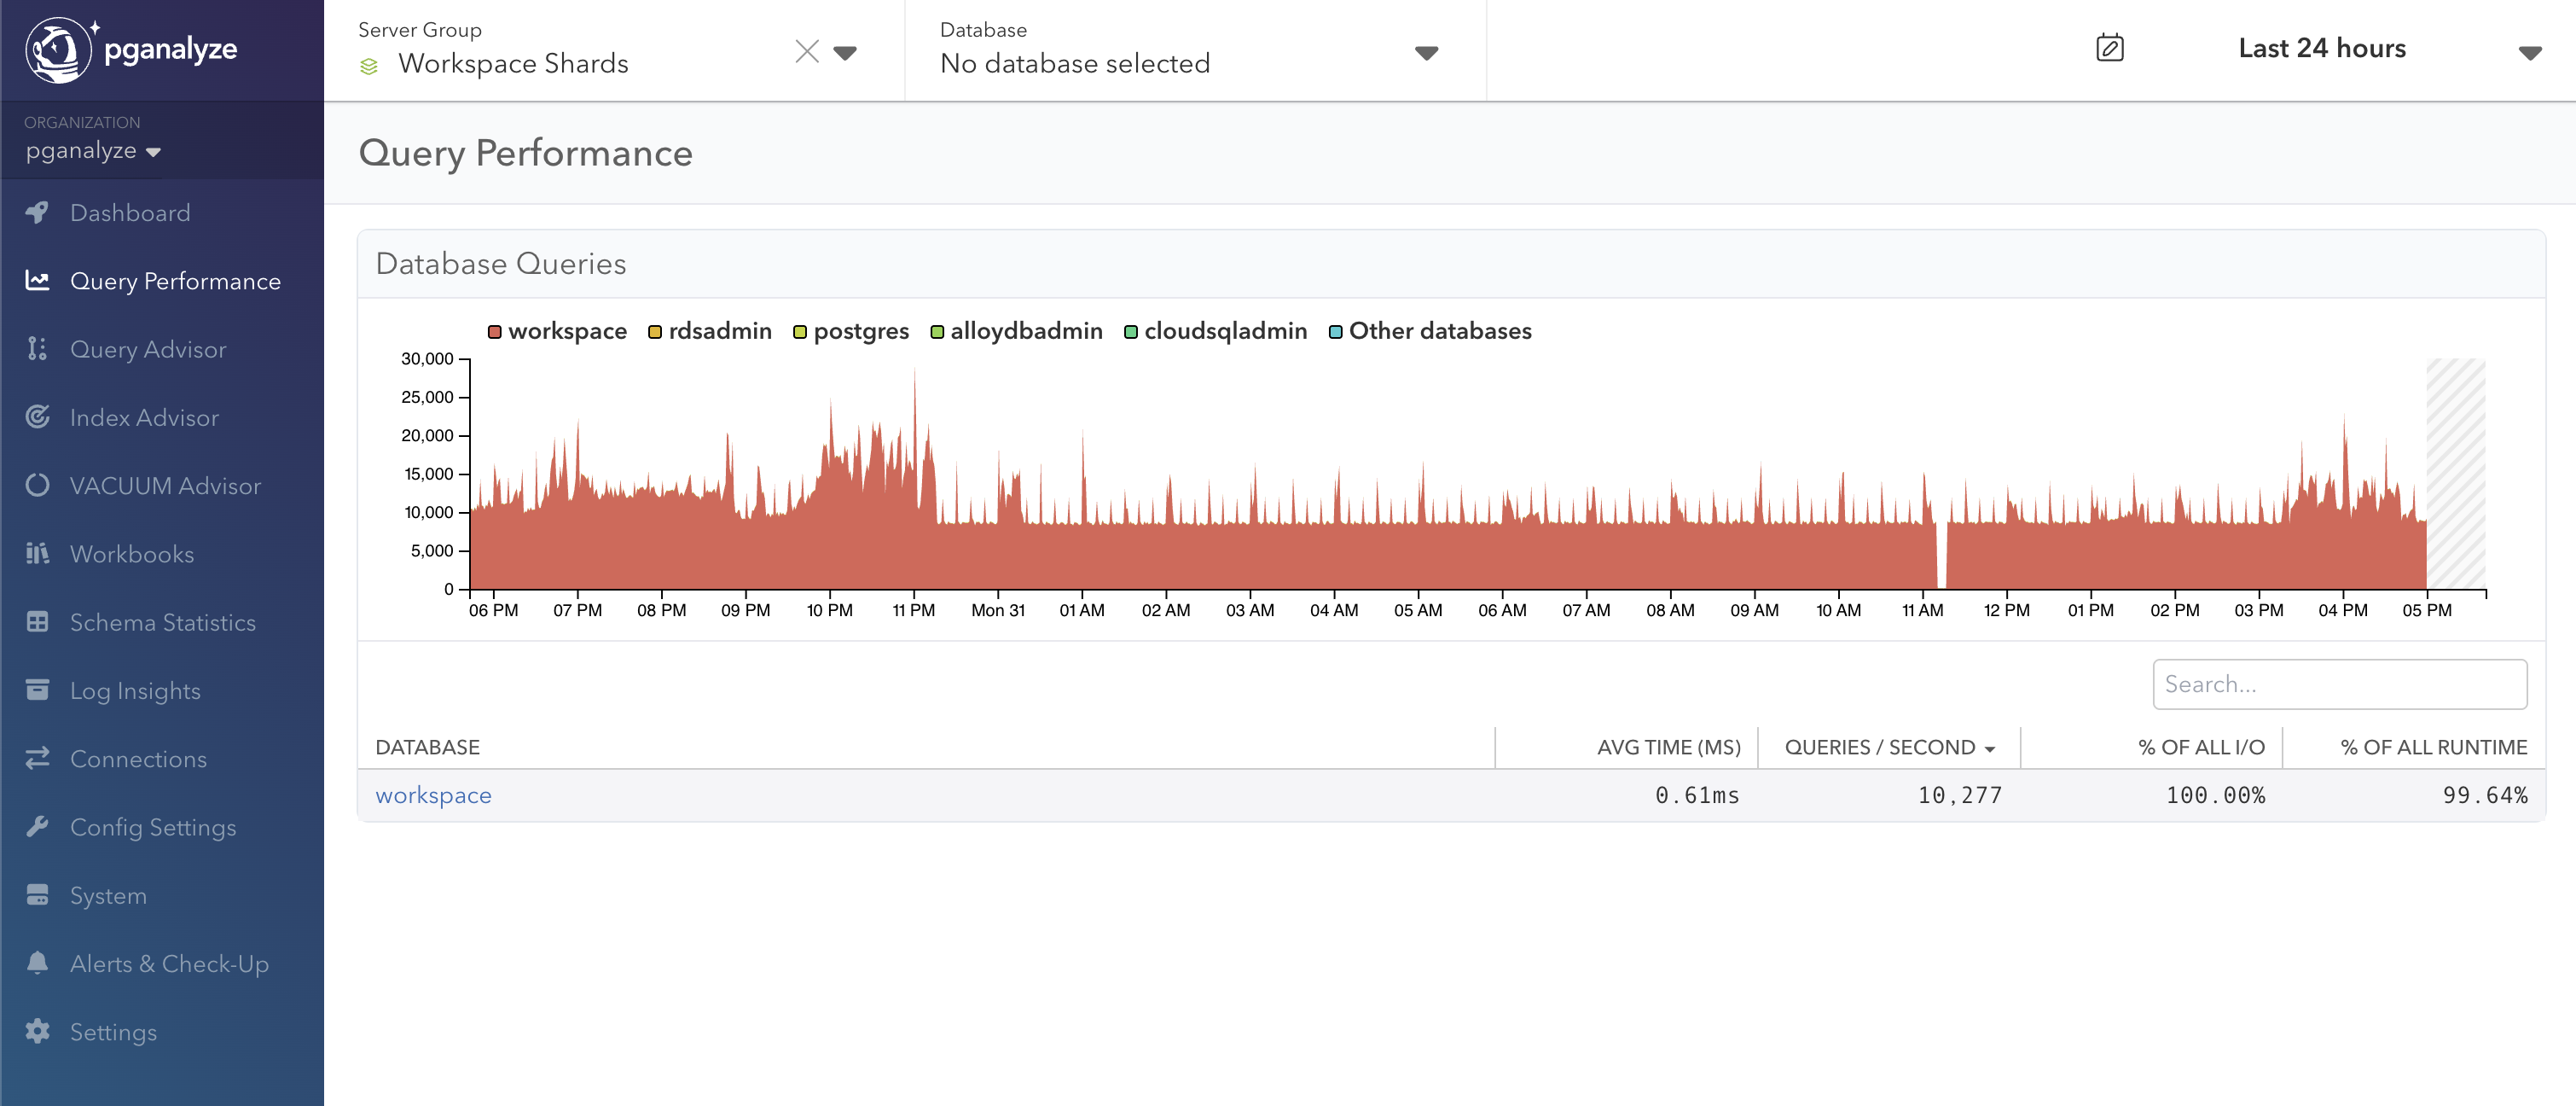Sort by AVG TIME (MS) column
Viewport: 2576px width, 1106px height.
tap(1668, 747)
